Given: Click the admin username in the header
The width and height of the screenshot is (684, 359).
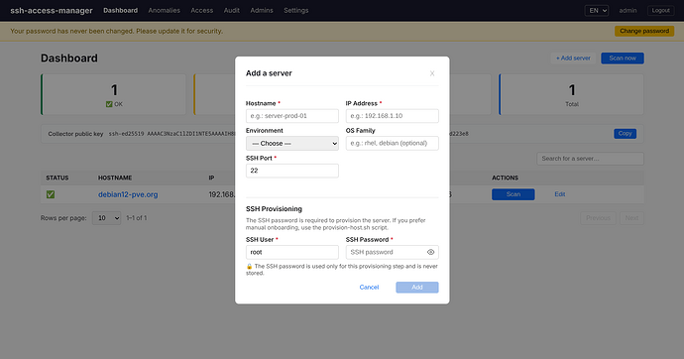Looking at the screenshot, I should click(x=627, y=11).
